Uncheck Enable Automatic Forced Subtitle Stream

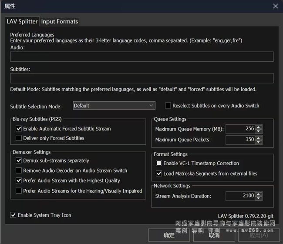pyautogui.click(x=19, y=129)
